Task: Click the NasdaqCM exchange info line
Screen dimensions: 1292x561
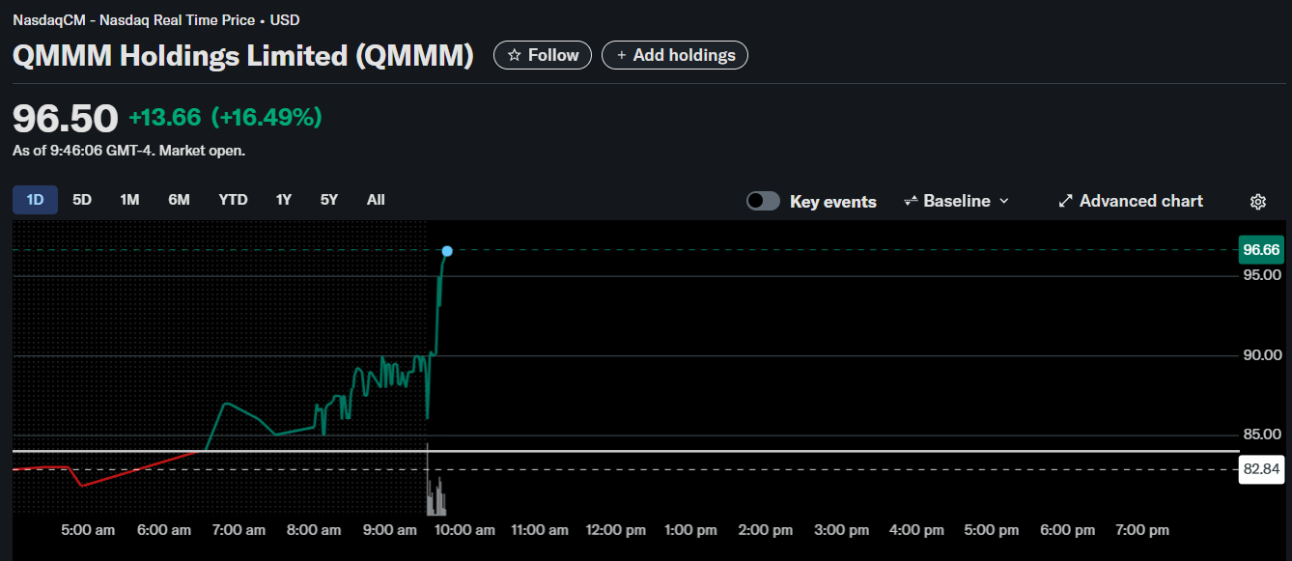Action: (155, 20)
